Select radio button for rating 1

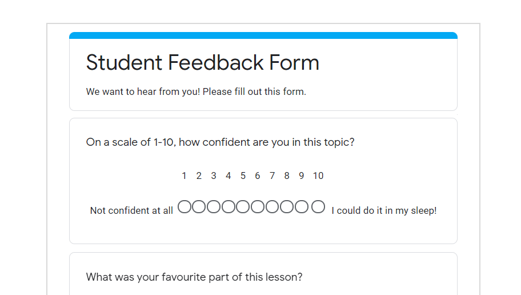click(x=185, y=206)
